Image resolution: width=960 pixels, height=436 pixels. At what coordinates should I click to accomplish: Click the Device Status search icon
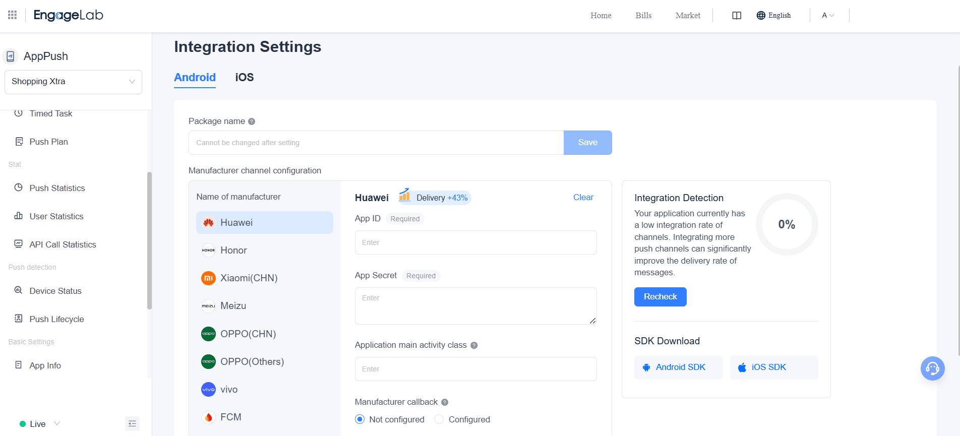point(19,290)
